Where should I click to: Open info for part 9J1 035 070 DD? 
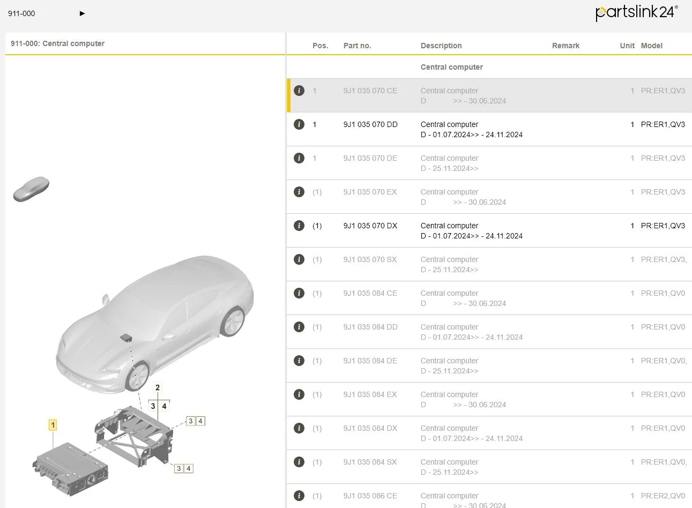(x=299, y=124)
